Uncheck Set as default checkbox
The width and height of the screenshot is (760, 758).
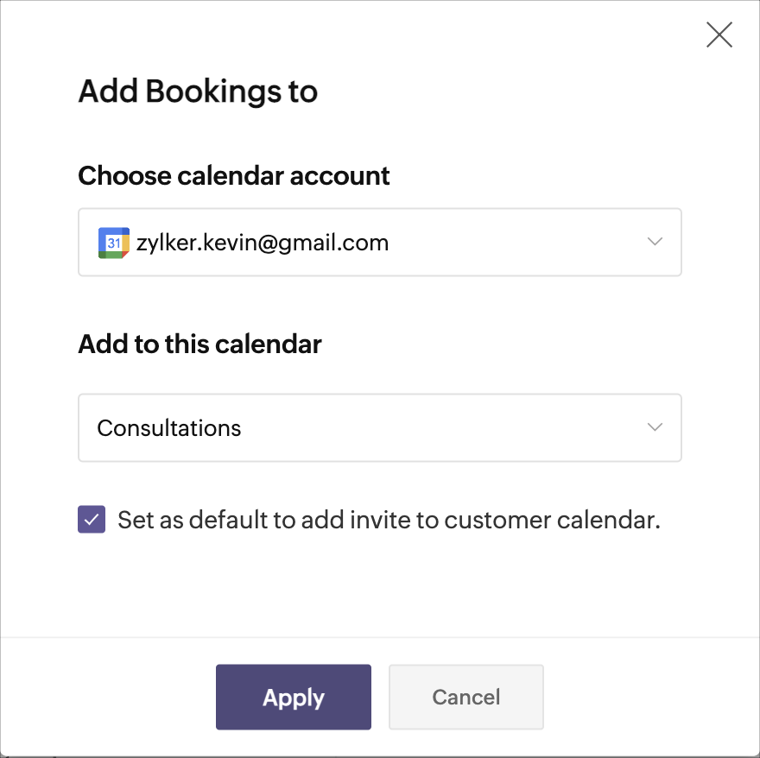92,520
